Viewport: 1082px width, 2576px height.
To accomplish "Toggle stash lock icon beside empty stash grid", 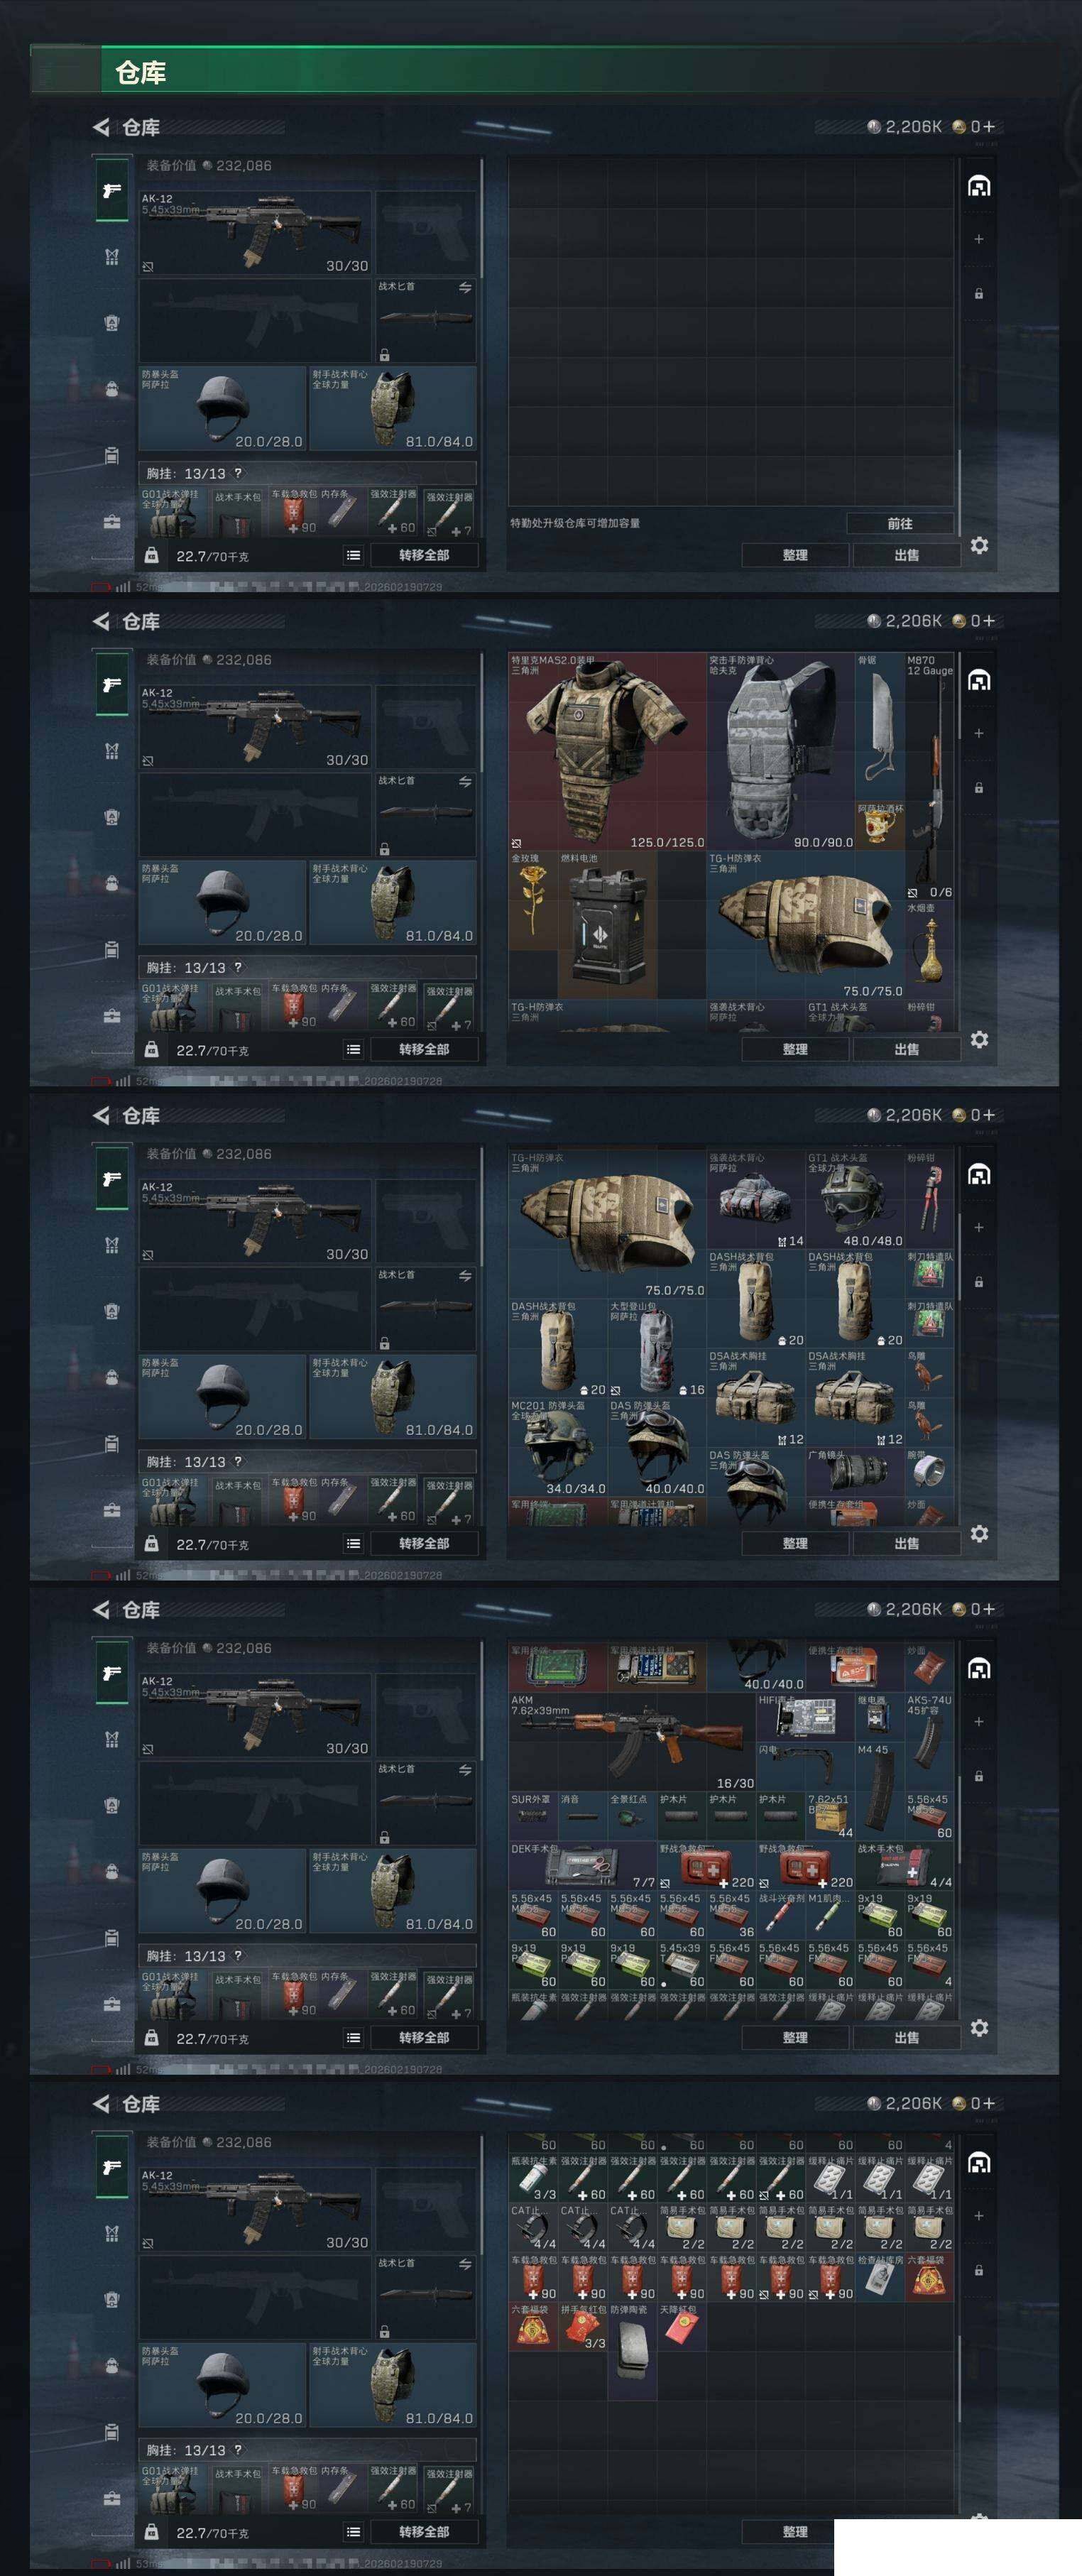I will pos(979,294).
